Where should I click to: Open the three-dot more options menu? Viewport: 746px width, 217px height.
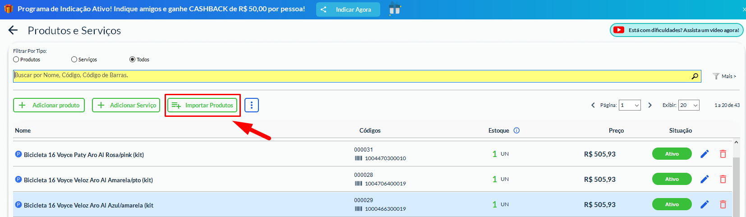coord(252,105)
